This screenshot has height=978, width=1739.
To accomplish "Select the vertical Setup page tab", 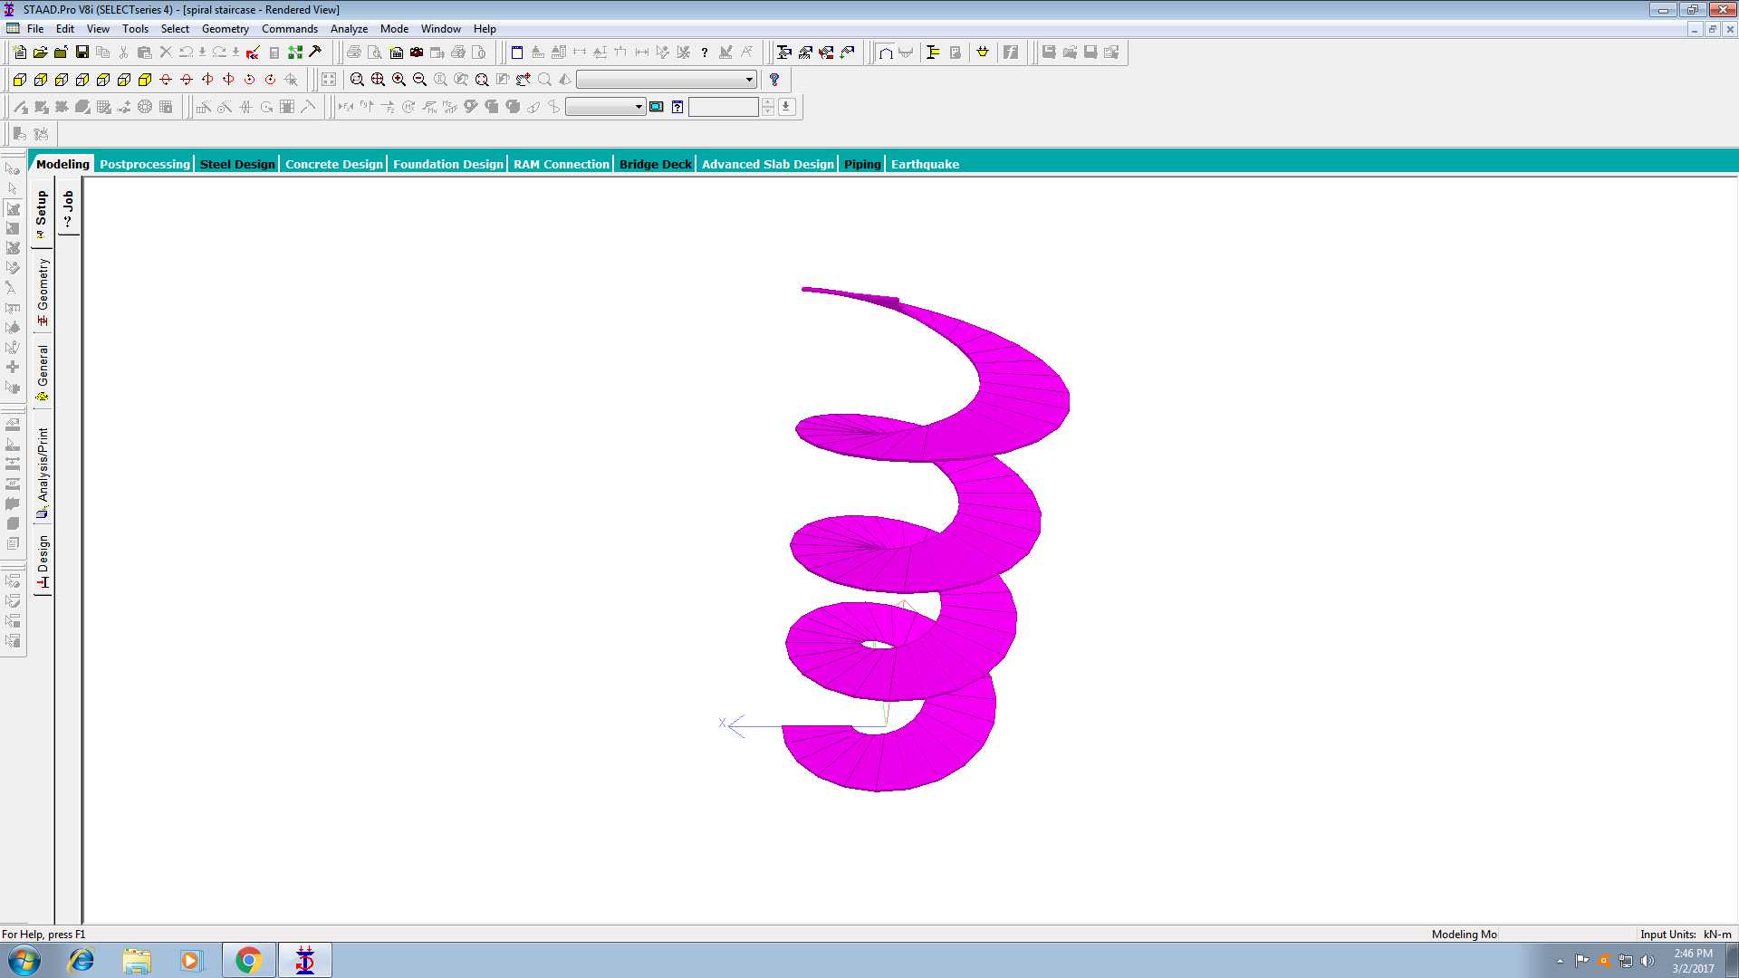I will pyautogui.click(x=42, y=214).
